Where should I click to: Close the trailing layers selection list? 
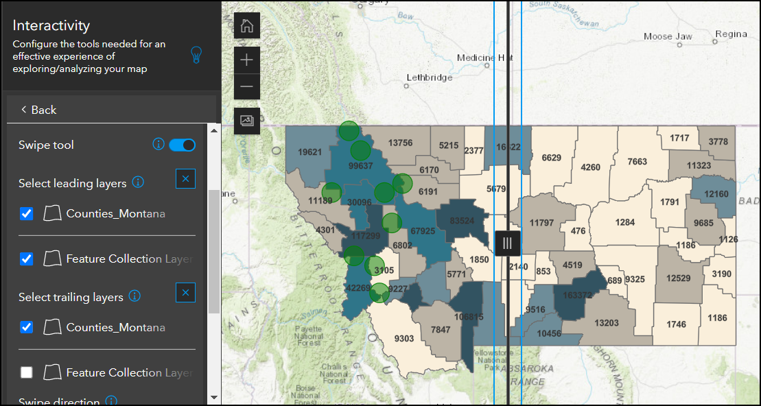[x=186, y=293]
